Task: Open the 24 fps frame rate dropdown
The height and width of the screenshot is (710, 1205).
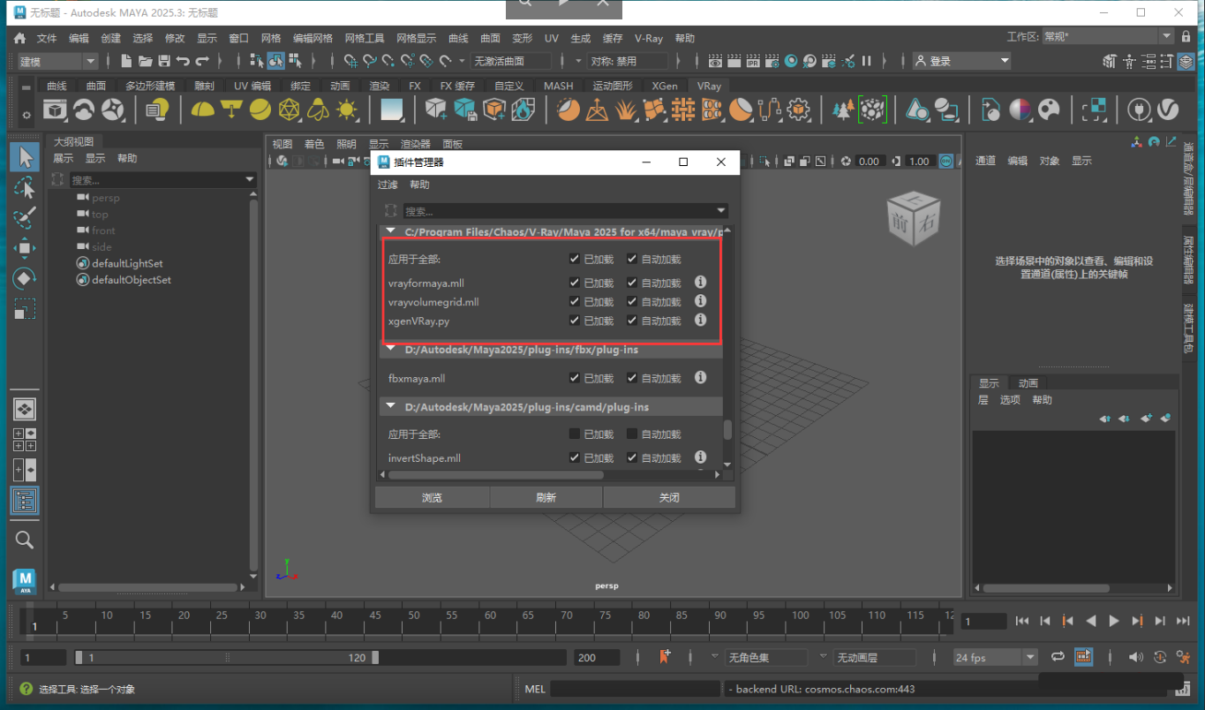Action: [x=996, y=658]
